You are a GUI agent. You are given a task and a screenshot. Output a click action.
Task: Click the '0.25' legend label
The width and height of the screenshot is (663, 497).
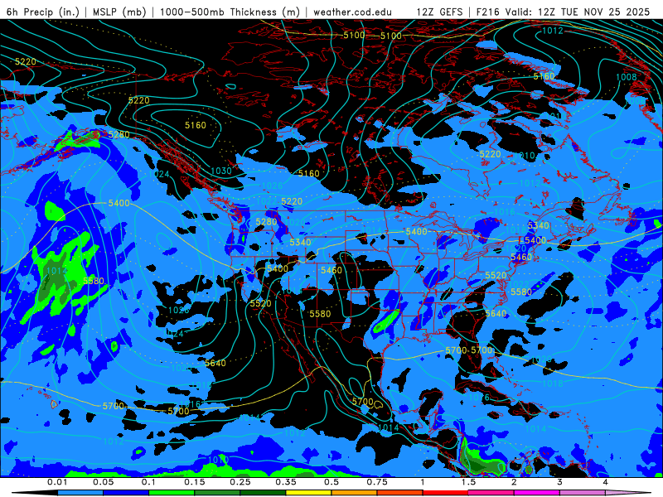pyautogui.click(x=240, y=482)
